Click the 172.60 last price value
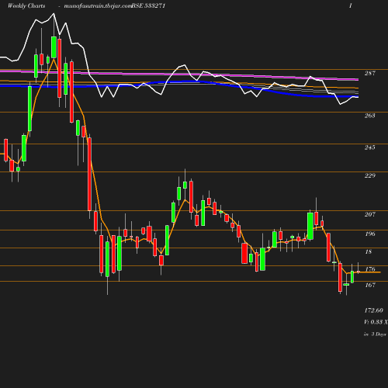388x388 pixels. coord(373,310)
